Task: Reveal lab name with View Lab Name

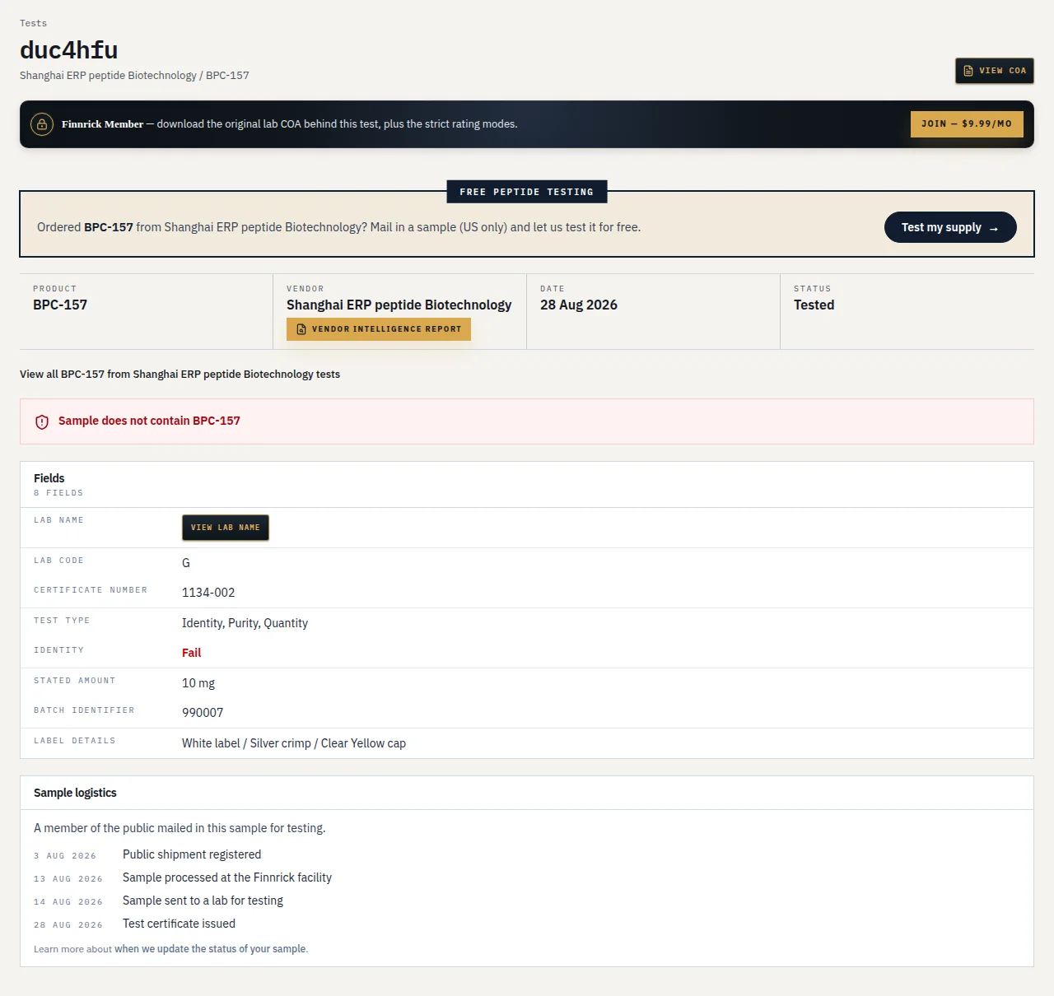Action: tap(226, 528)
